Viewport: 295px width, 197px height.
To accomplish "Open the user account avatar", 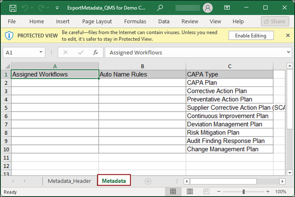I will 207,8.
